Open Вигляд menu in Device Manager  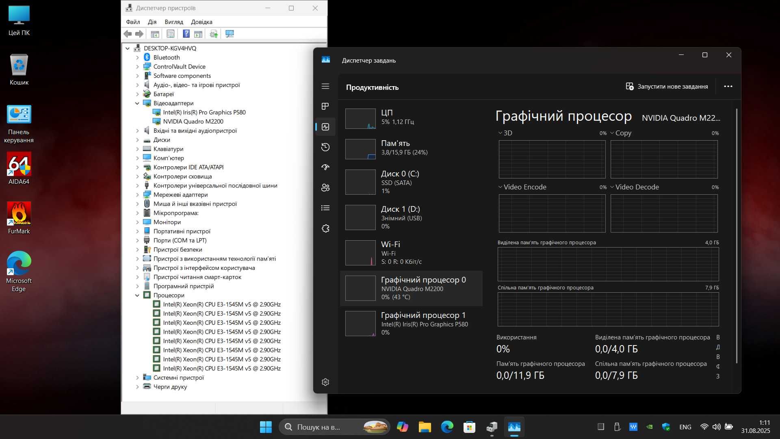(174, 22)
